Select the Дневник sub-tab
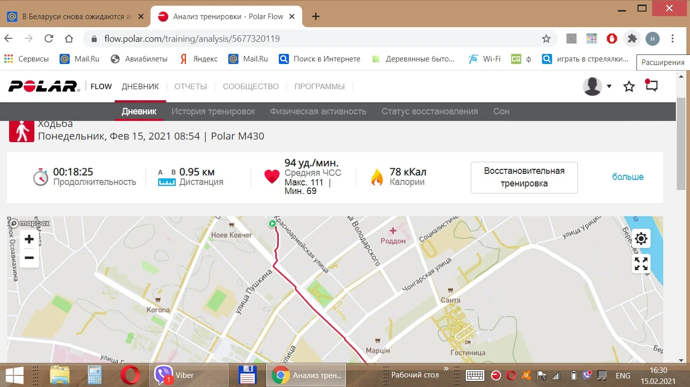This screenshot has width=690, height=387. tap(139, 111)
